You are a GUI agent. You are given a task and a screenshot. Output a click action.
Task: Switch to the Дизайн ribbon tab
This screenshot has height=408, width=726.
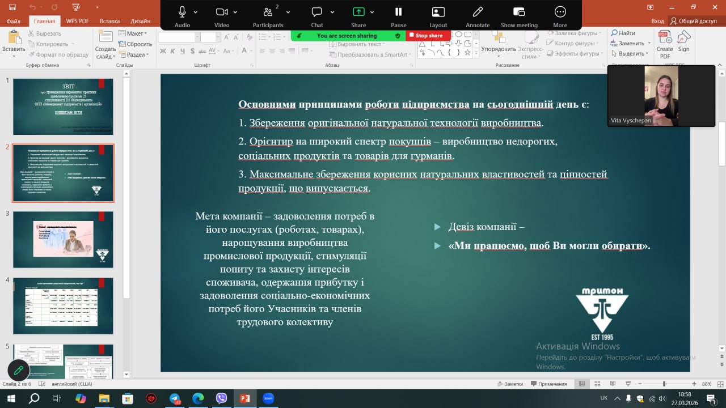click(140, 21)
